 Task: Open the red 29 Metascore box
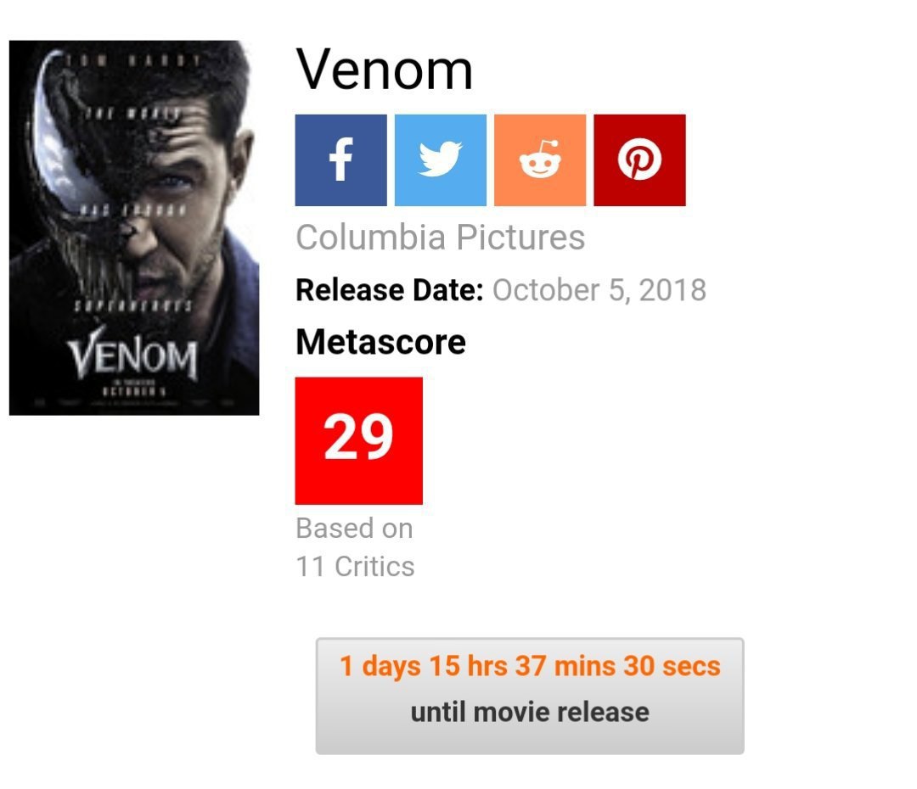[x=358, y=440]
